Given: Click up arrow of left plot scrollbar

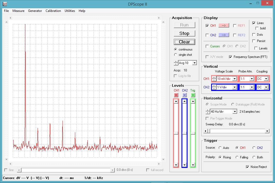Looking at the screenshot, I should point(6,22).
